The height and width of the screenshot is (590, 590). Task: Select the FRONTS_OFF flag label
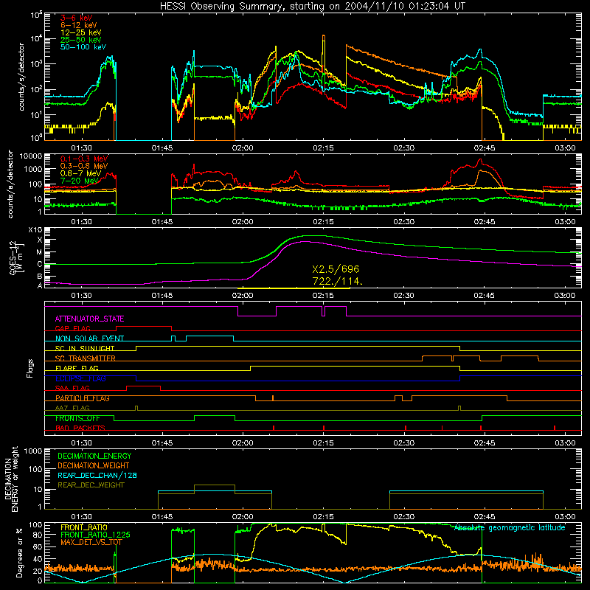(77, 418)
